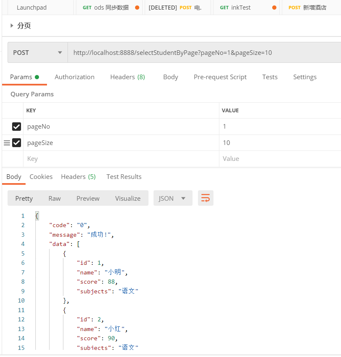Open the Test Results tab

pyautogui.click(x=124, y=177)
